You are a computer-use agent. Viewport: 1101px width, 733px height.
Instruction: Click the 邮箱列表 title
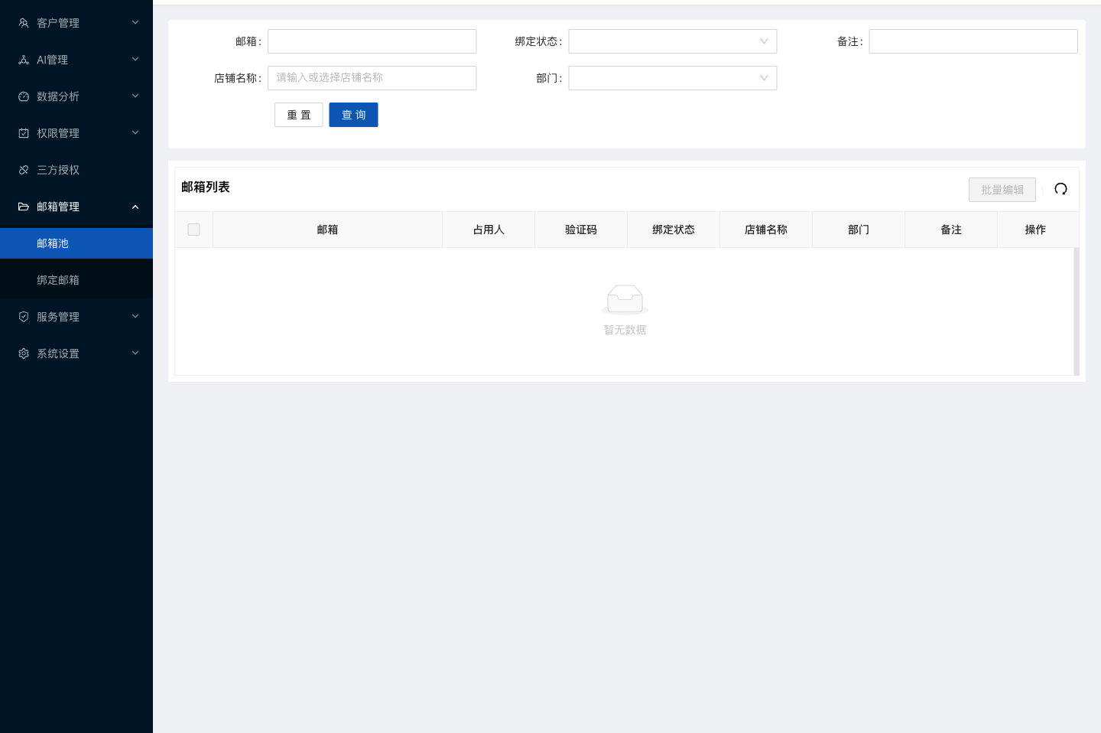coord(206,187)
